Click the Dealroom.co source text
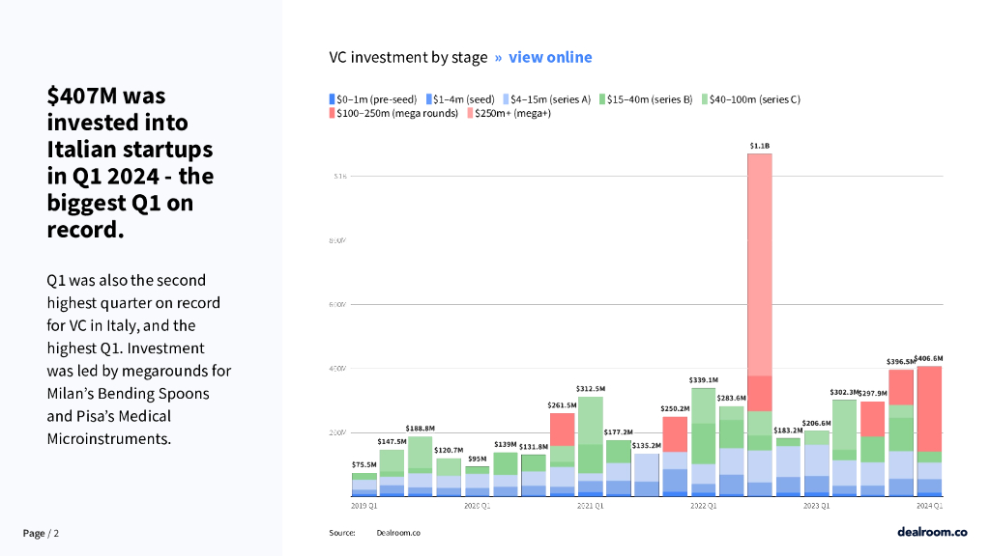Image resolution: width=990 pixels, height=556 pixels. (x=398, y=533)
